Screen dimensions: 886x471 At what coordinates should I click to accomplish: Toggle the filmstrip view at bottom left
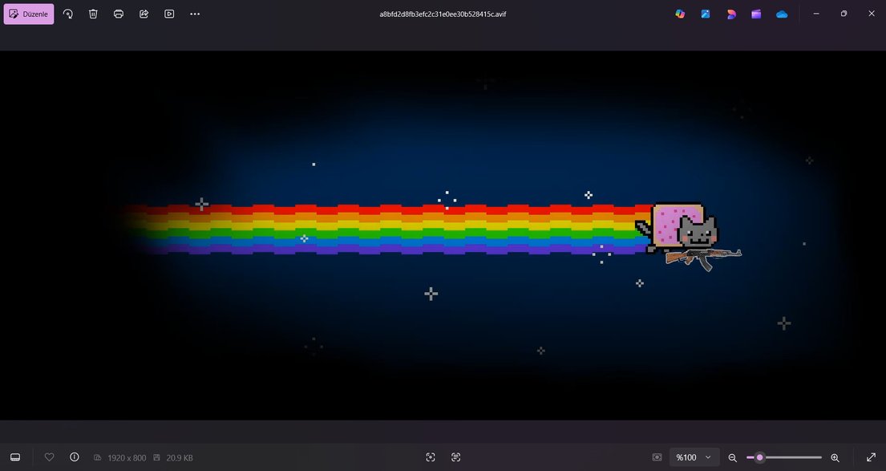pyautogui.click(x=15, y=457)
